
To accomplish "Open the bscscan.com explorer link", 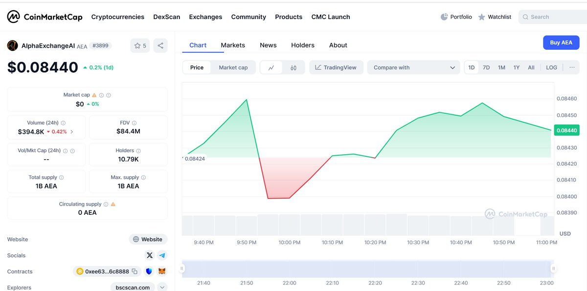I will click(x=133, y=288).
